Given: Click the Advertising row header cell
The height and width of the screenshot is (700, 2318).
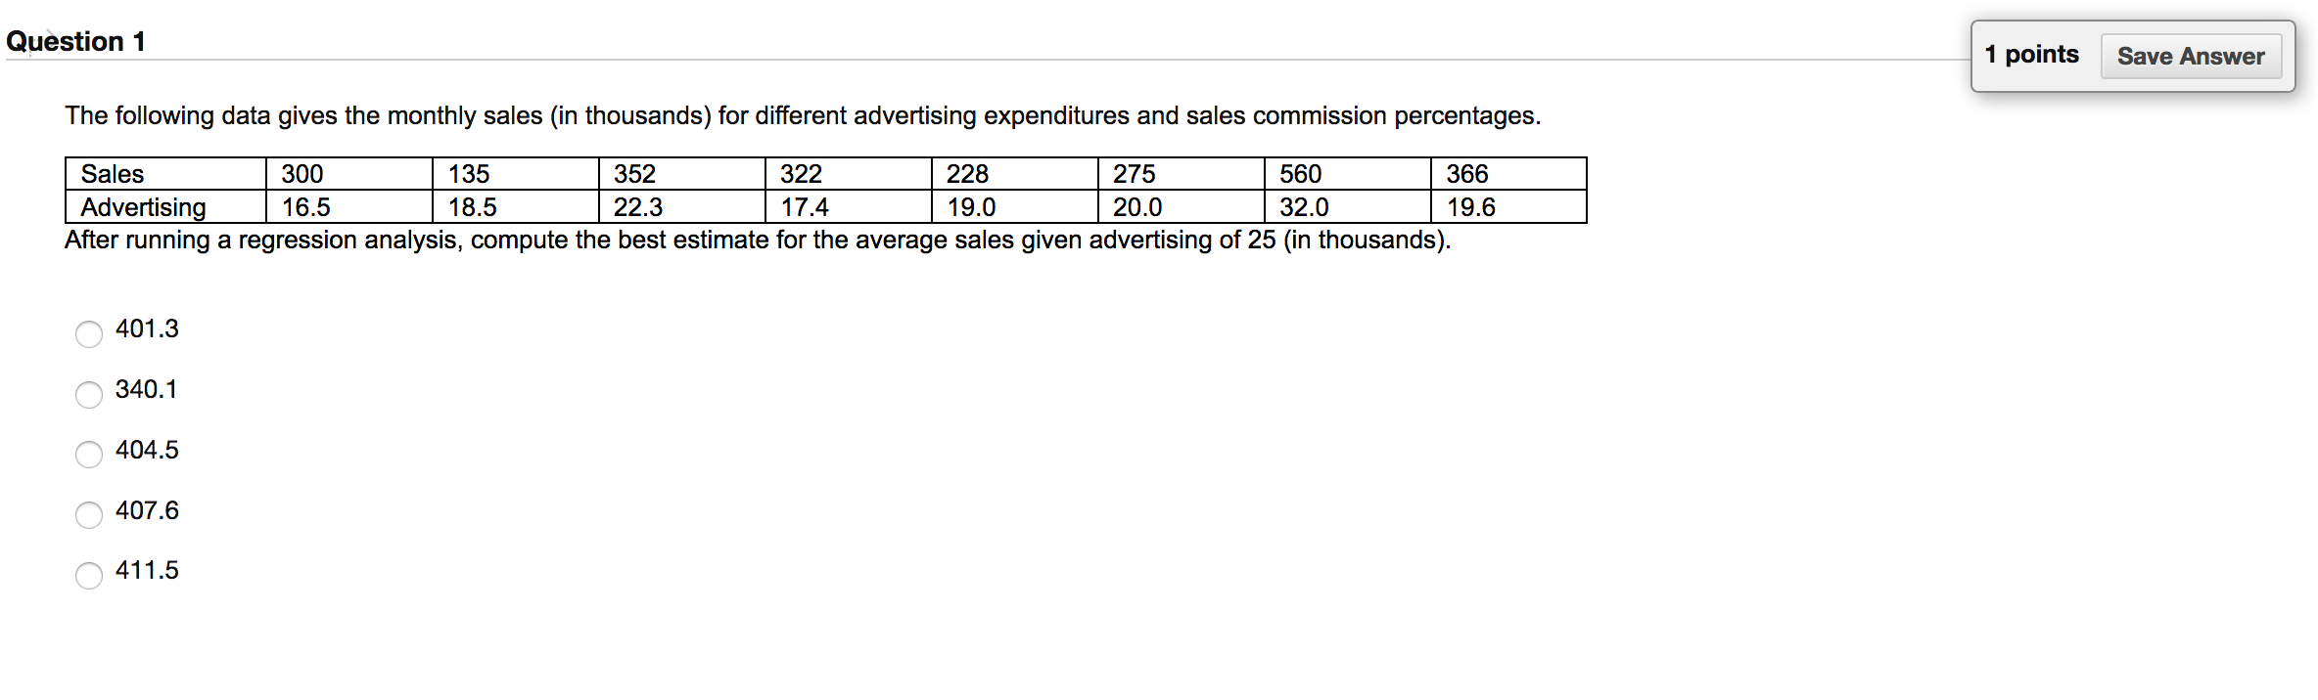Looking at the screenshot, I should pos(165,207).
